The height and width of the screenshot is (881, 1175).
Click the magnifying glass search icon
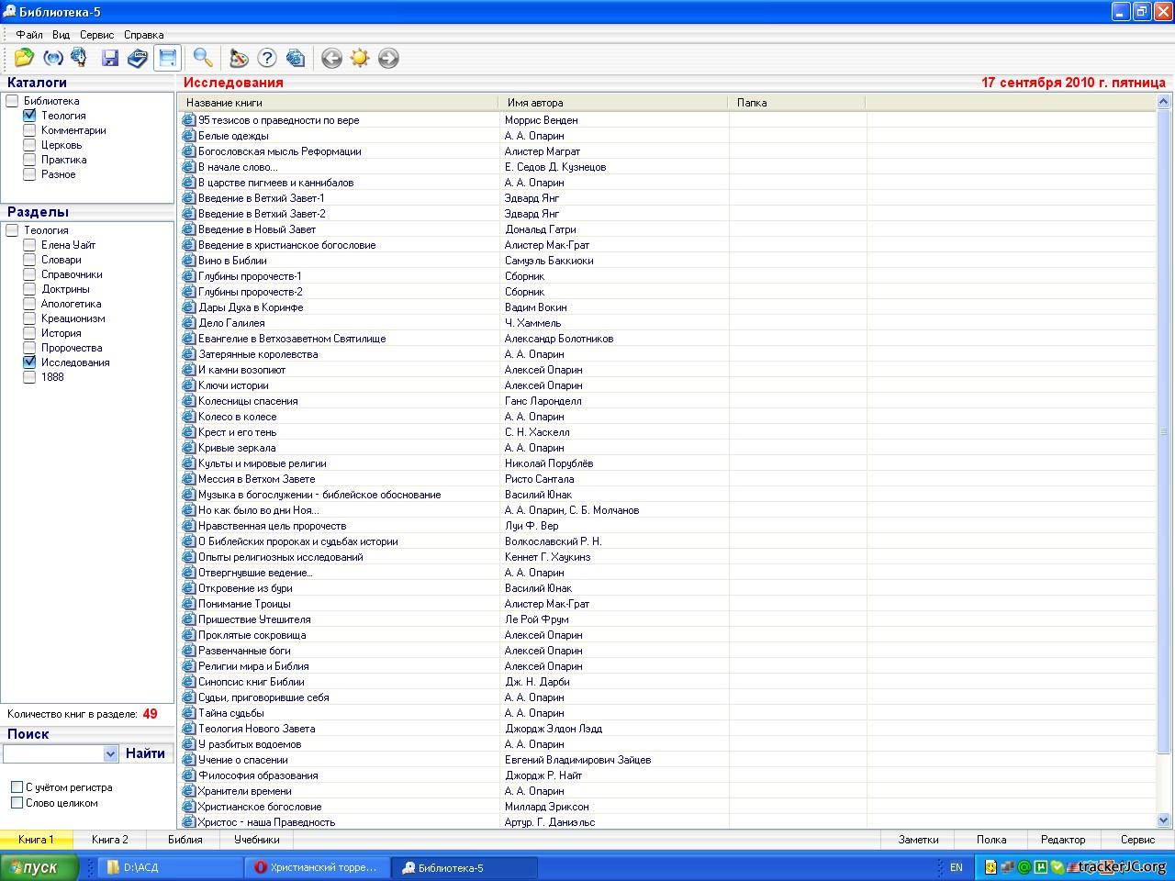[203, 58]
